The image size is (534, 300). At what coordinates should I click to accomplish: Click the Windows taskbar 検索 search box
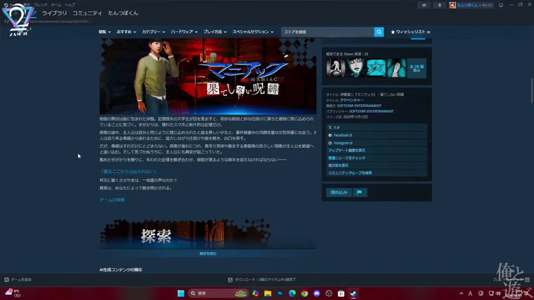point(218,293)
